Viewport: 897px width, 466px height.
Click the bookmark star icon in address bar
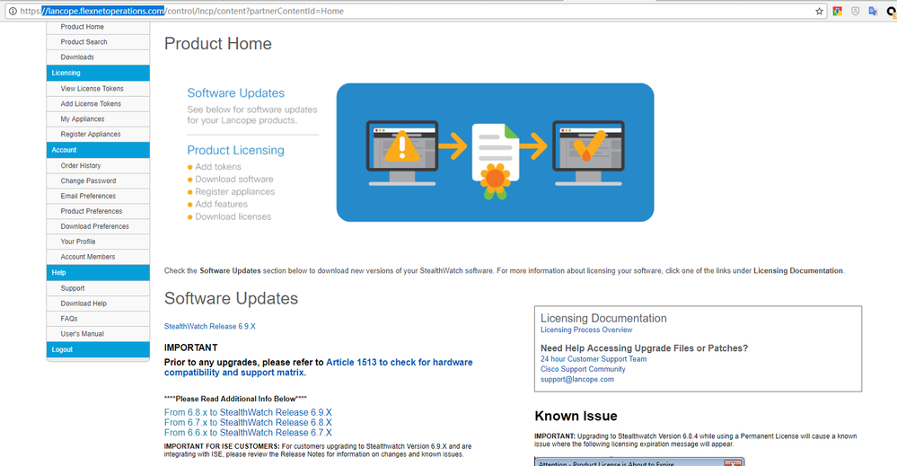pos(819,11)
